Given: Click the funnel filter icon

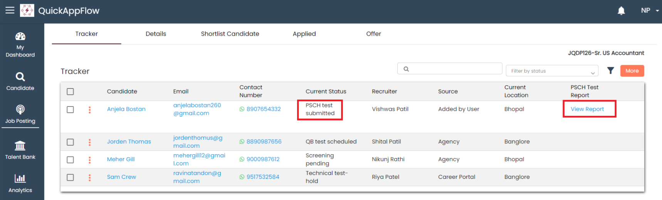Looking at the screenshot, I should pos(610,71).
